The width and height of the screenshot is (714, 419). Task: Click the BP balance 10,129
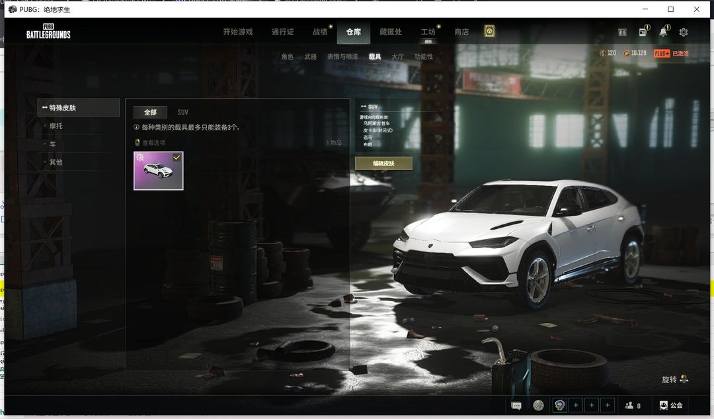click(635, 54)
